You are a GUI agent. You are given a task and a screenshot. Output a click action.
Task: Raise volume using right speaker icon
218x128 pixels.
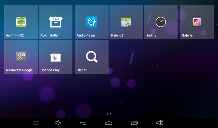pyautogui.click(x=160, y=123)
